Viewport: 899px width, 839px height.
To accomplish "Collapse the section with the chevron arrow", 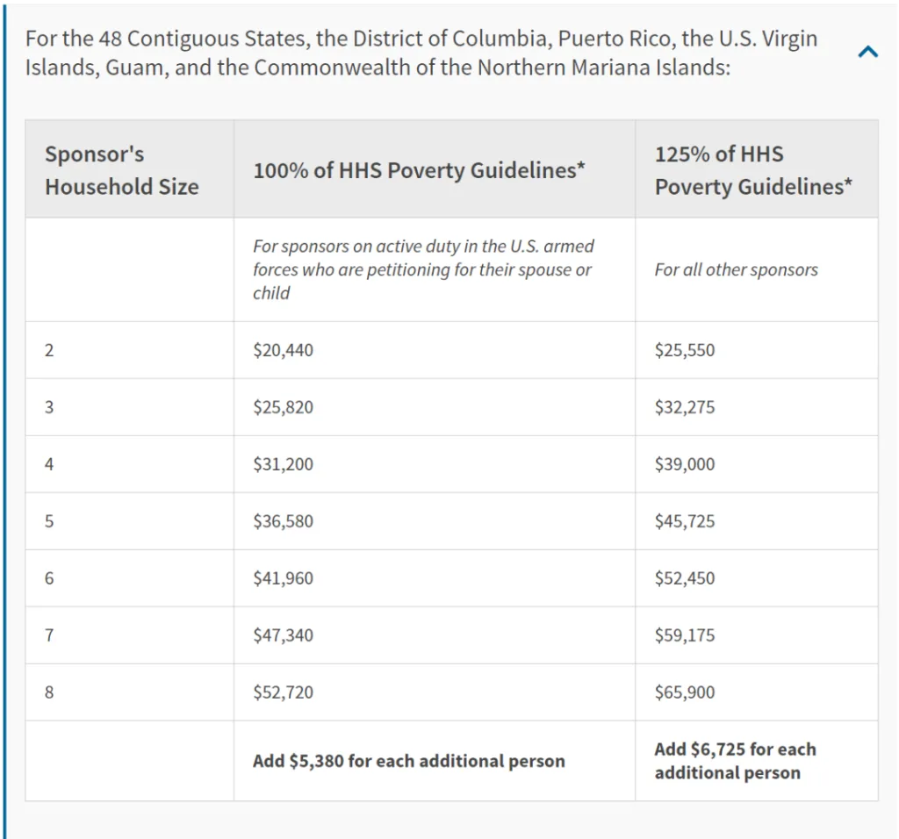I will pyautogui.click(x=867, y=52).
